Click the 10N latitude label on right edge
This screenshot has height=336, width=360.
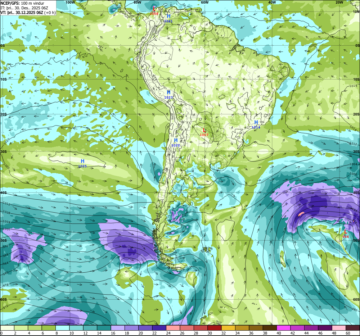tap(356, 12)
